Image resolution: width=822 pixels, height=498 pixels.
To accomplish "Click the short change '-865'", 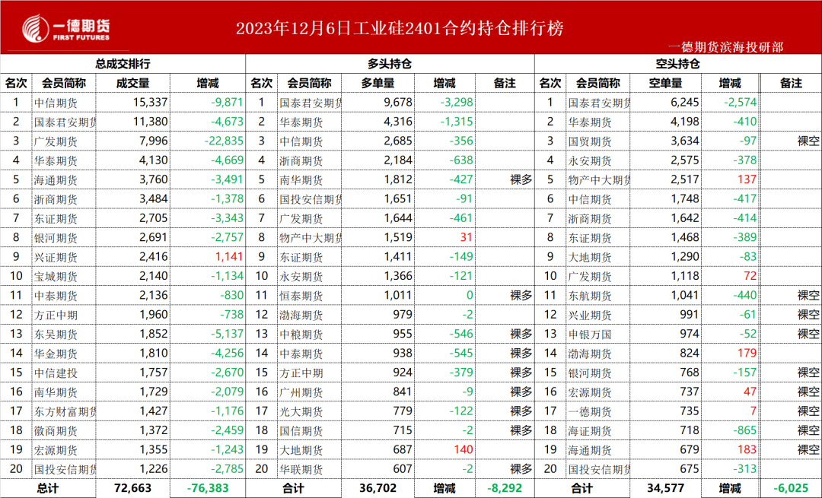I will pos(745,430).
